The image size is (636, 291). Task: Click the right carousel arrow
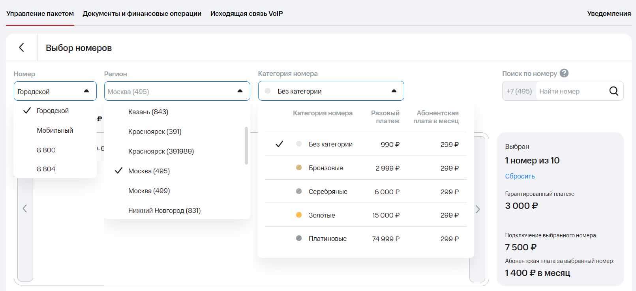pyautogui.click(x=477, y=209)
